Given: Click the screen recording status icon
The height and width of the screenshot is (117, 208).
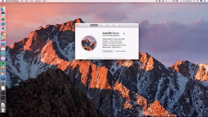Looking at the screenshot, I should (156, 1).
